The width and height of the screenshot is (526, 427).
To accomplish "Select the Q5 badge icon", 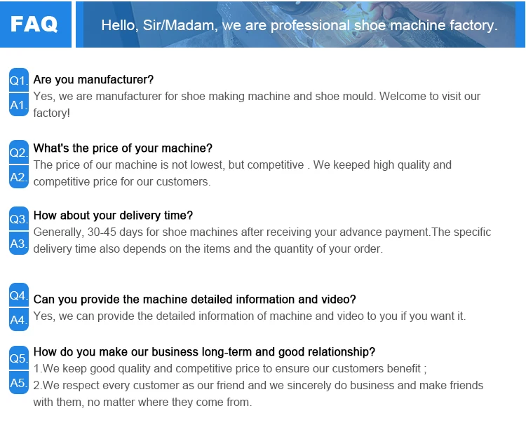I will coord(18,358).
